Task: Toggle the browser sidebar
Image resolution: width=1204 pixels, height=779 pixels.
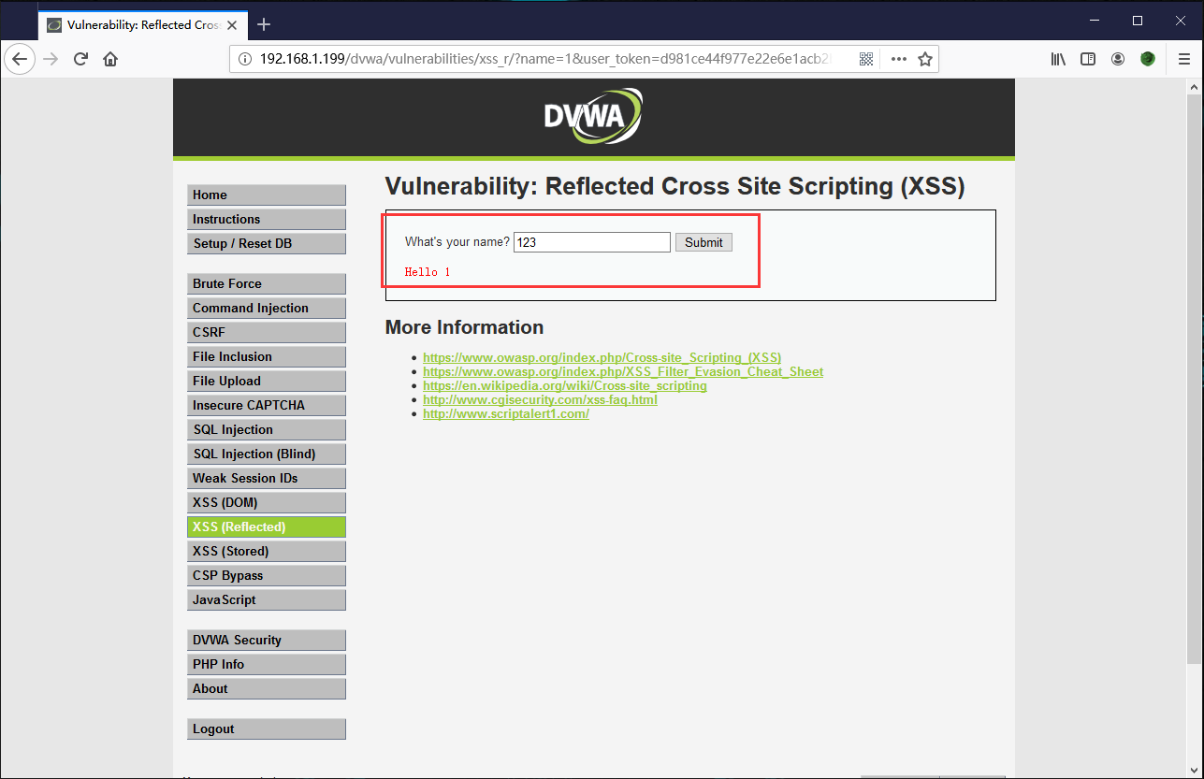Action: tap(1088, 58)
